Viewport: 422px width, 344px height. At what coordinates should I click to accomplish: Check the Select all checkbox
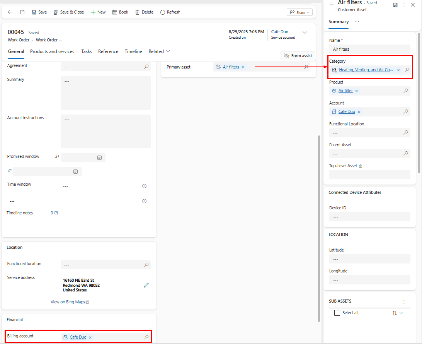337,313
